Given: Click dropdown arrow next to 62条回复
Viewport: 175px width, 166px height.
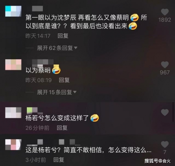Looking at the screenshot, I should coord(76,48).
